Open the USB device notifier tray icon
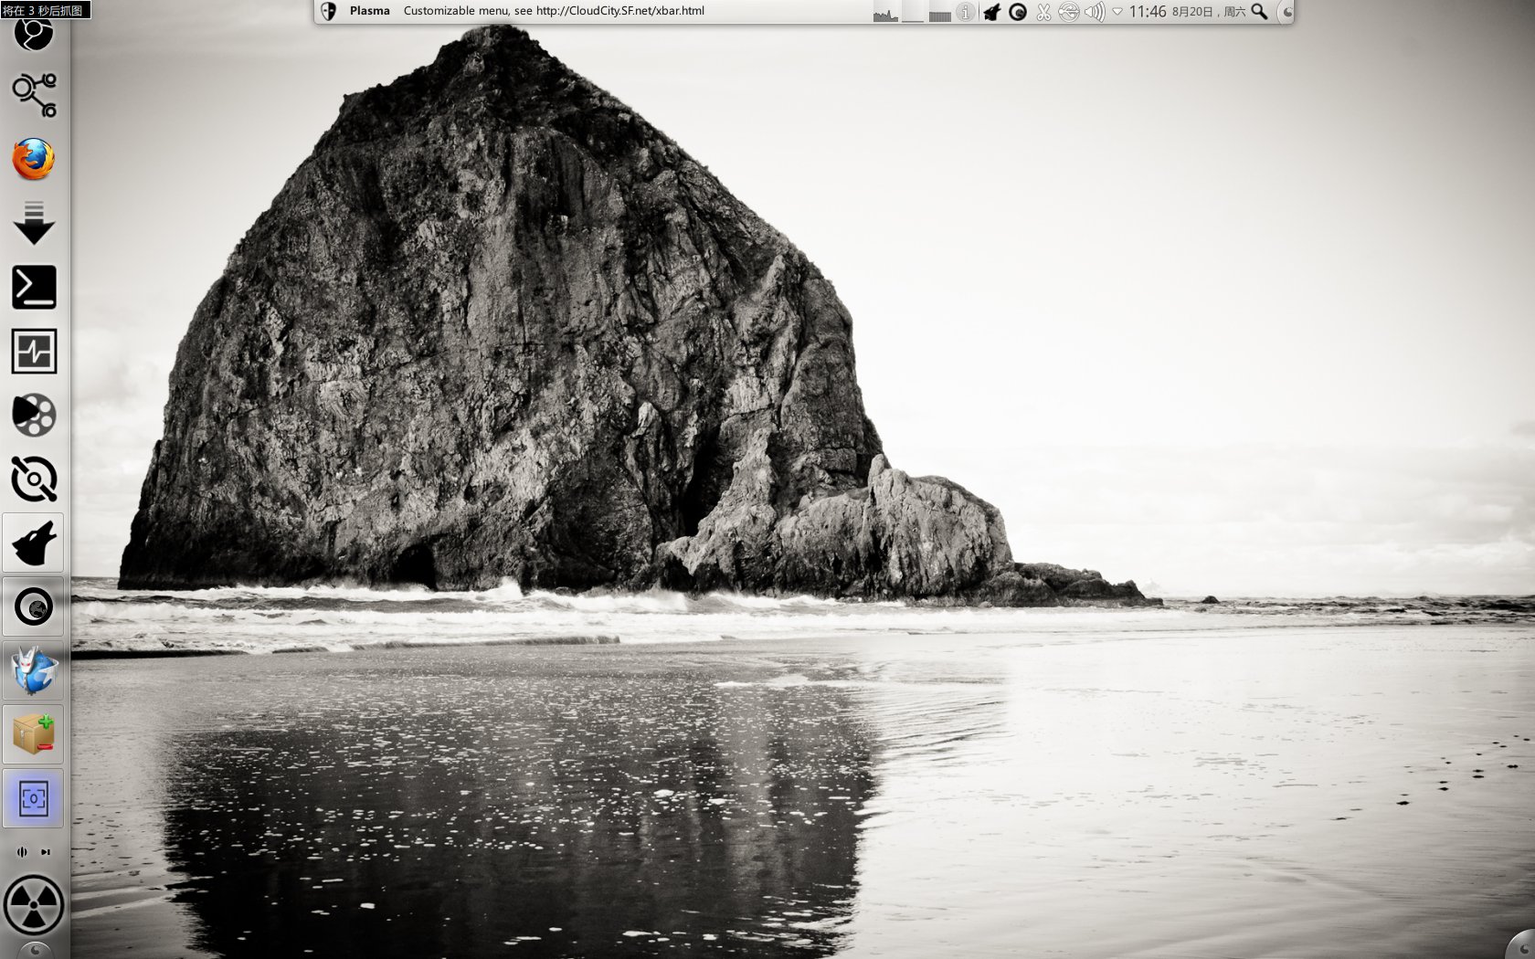 [1069, 12]
